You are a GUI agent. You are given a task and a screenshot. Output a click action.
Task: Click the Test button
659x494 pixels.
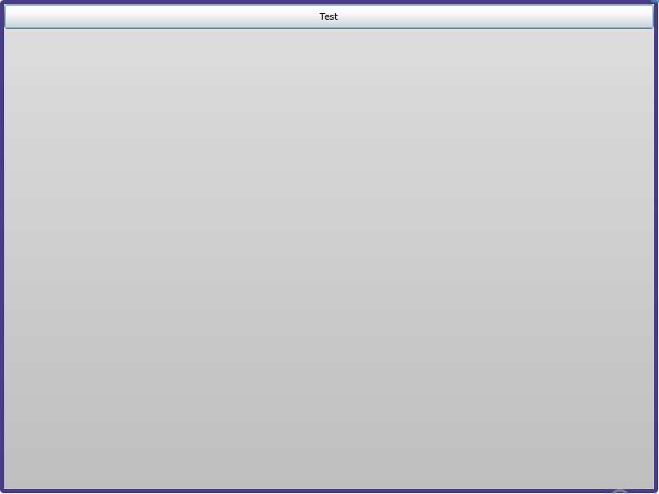pyautogui.click(x=329, y=16)
